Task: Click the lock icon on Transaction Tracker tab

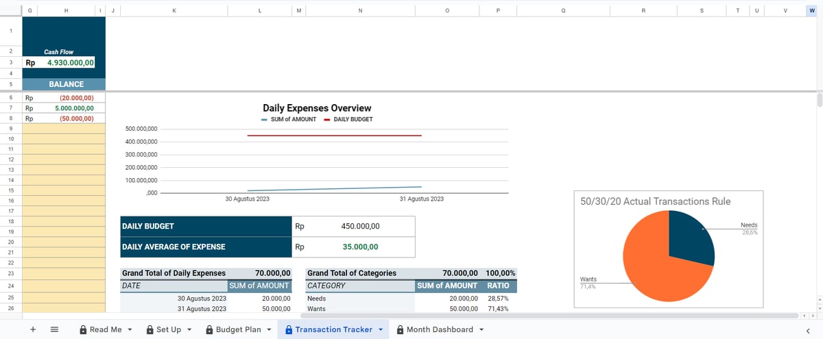Action: (289, 329)
